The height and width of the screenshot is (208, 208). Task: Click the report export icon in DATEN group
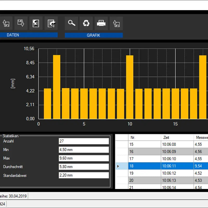[x=51, y=23]
